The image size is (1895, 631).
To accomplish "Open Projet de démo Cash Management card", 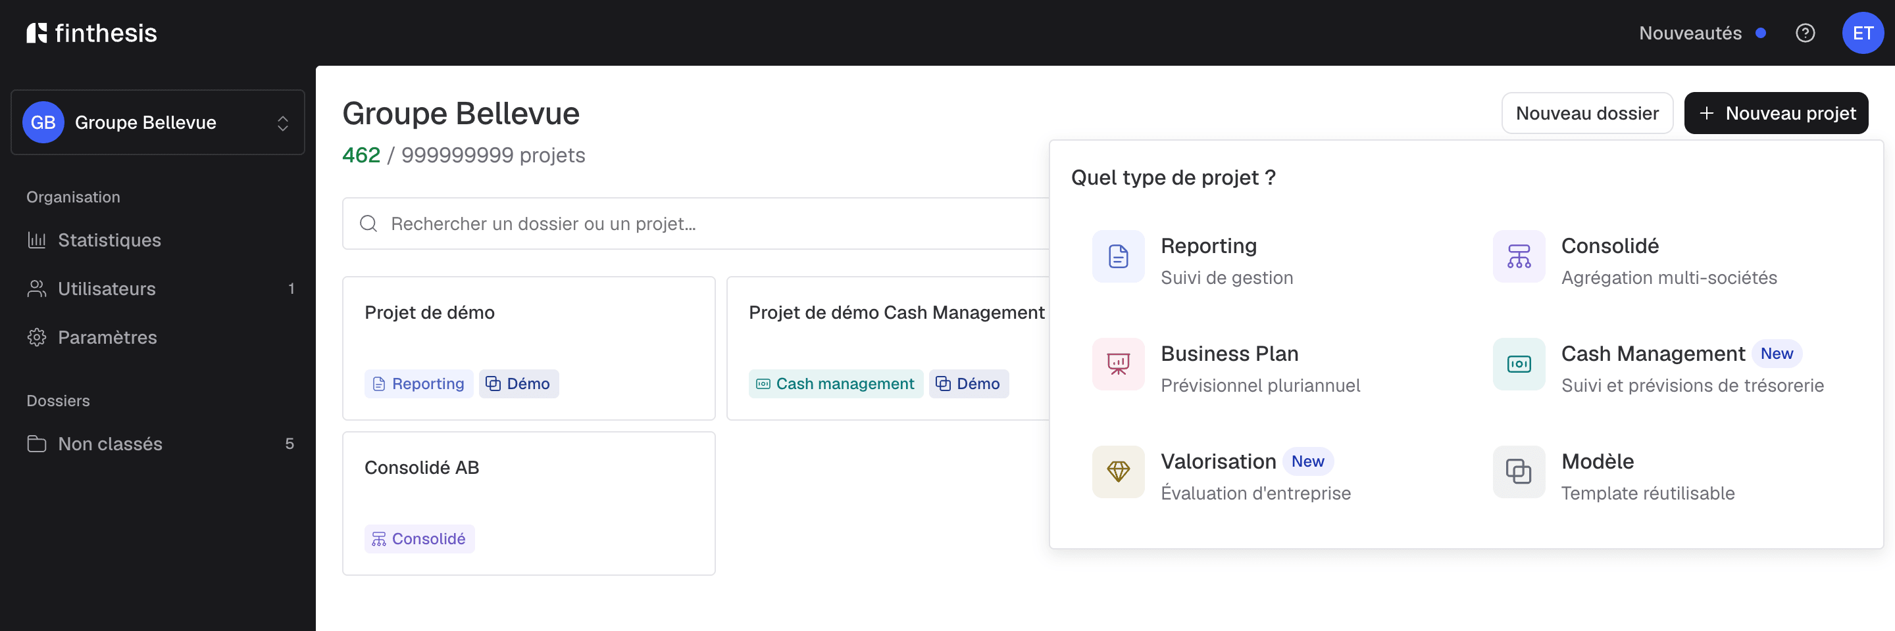I will (x=889, y=348).
